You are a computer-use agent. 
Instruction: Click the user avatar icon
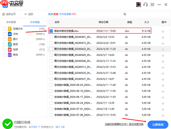click(139, 5)
